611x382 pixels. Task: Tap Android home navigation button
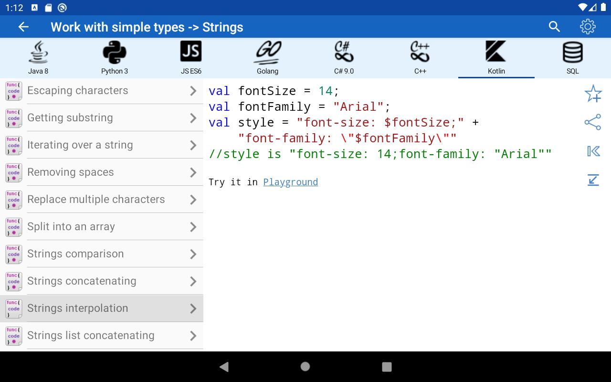(305, 367)
